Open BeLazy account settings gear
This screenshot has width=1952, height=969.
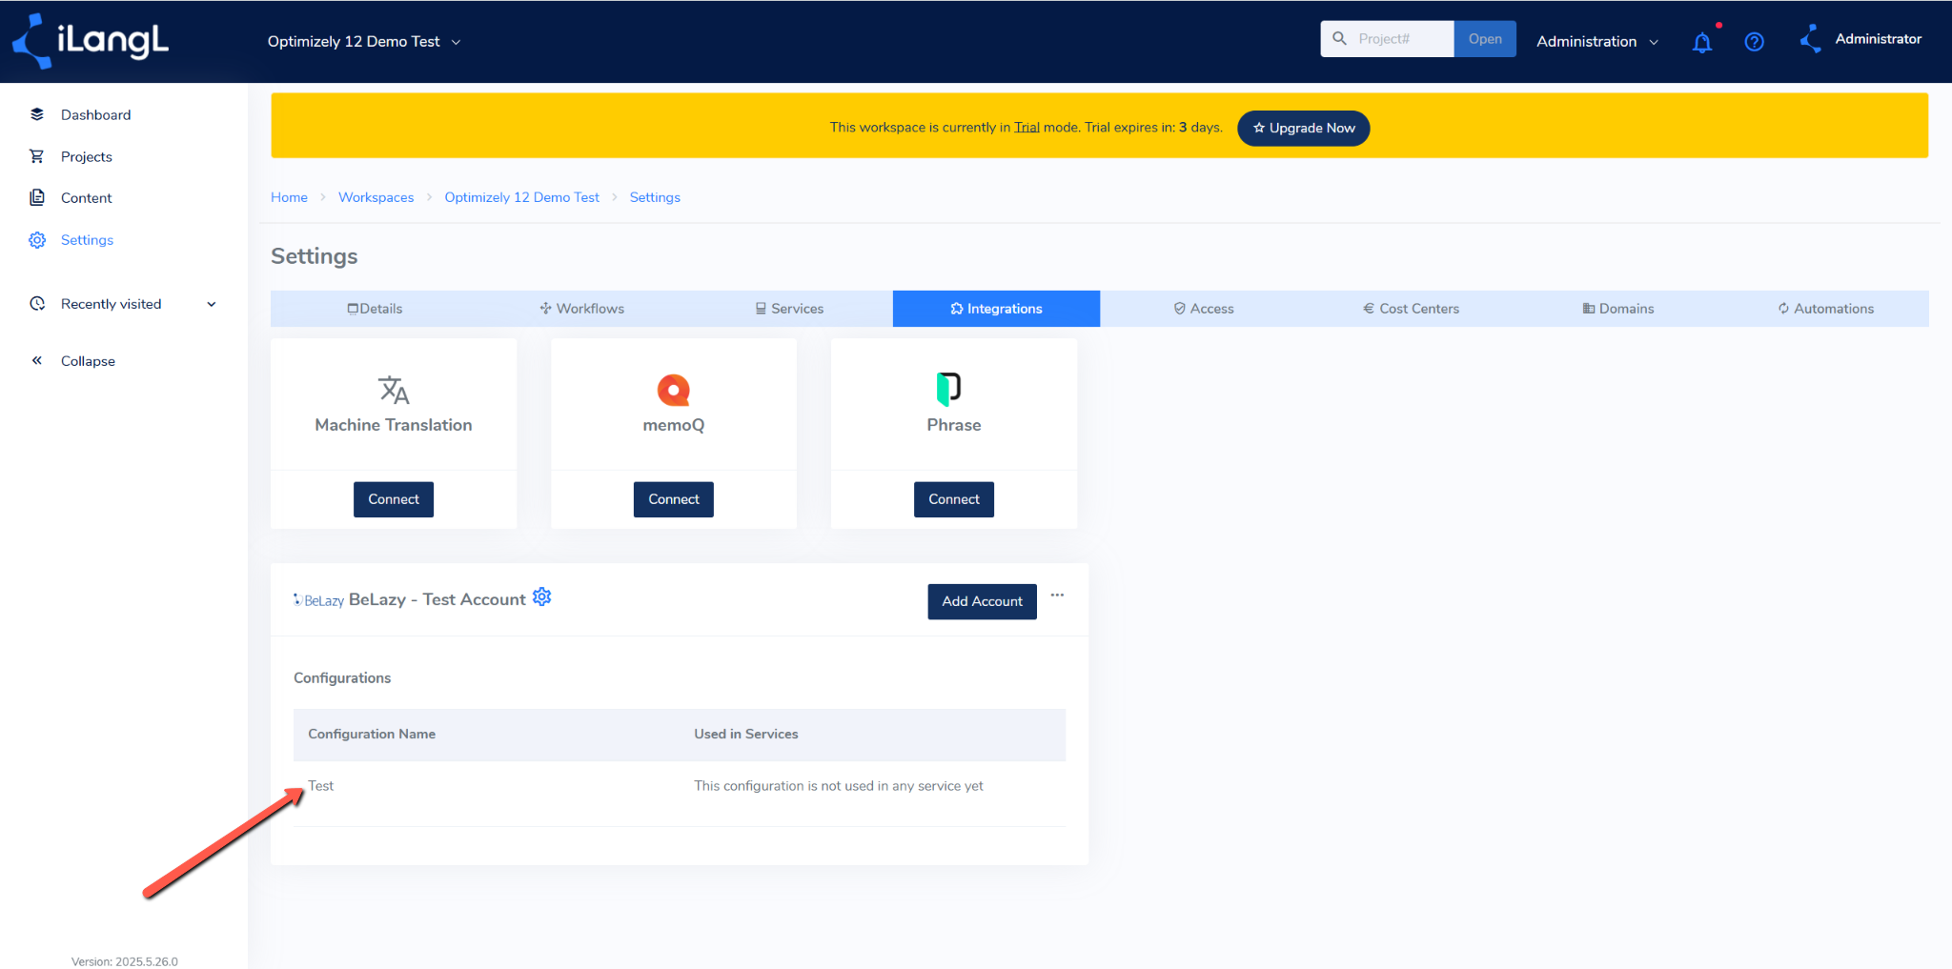[x=542, y=596]
